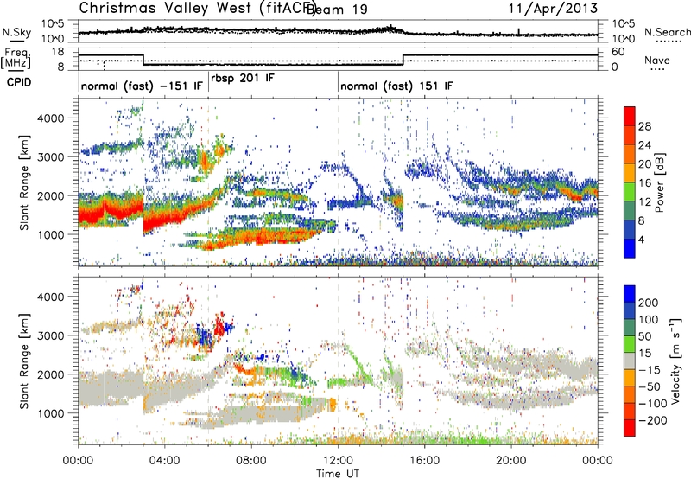Click the date '11/Apr/2013'
The width and height of the screenshot is (691, 479).
tap(553, 8)
